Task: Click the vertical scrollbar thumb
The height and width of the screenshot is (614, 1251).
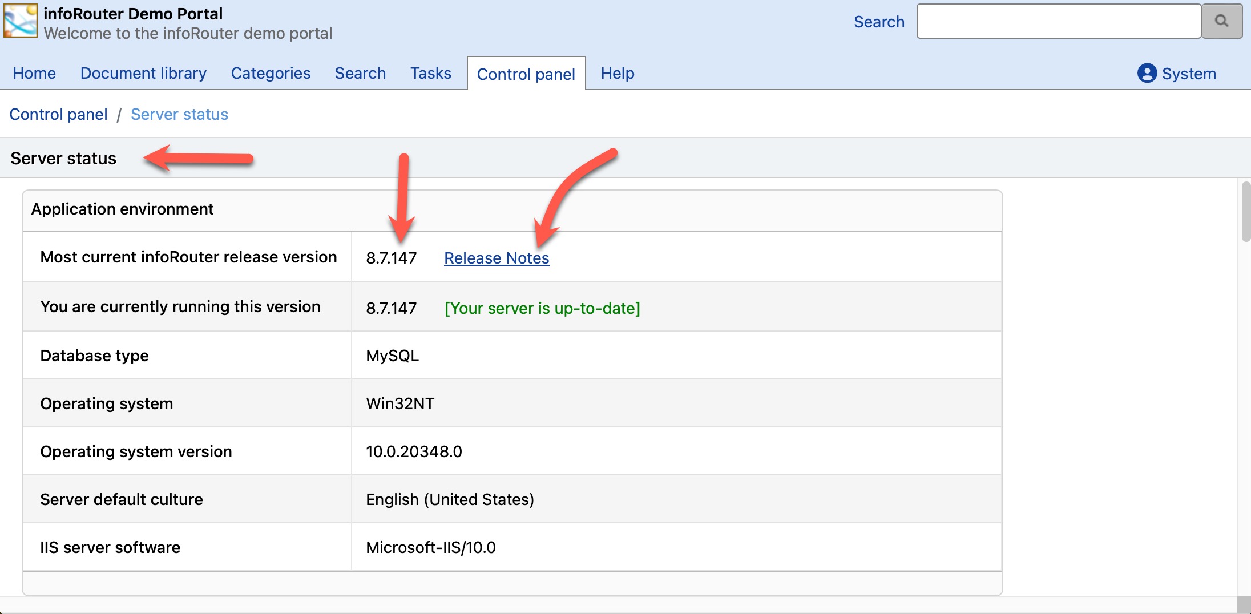Action: (1245, 212)
